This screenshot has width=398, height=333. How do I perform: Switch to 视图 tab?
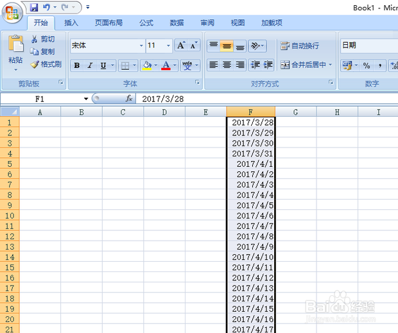point(238,23)
